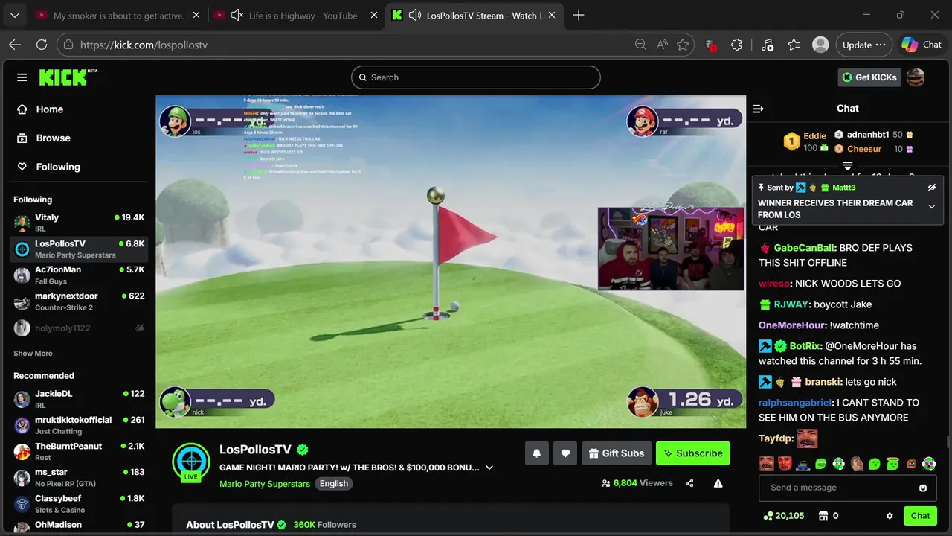The width and height of the screenshot is (952, 536).
Task: Click the Kick search field
Action: point(476,77)
